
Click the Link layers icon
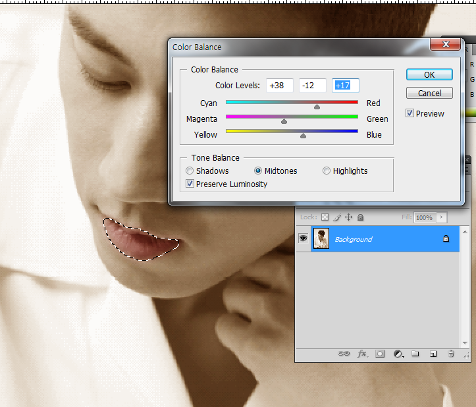(344, 354)
